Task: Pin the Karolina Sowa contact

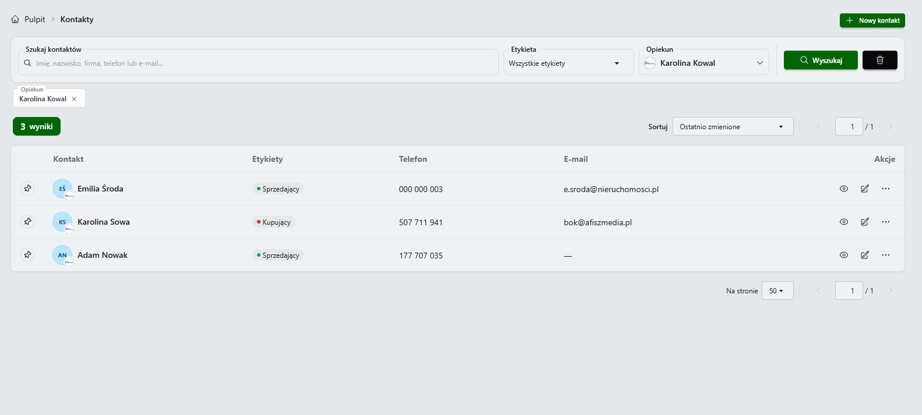Action: point(27,222)
